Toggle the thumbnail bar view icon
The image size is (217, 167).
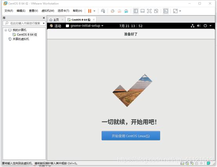click(x=142, y=11)
